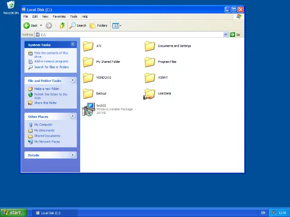Open the Edit menu
This screenshot has width=290, height=217.
35,16
